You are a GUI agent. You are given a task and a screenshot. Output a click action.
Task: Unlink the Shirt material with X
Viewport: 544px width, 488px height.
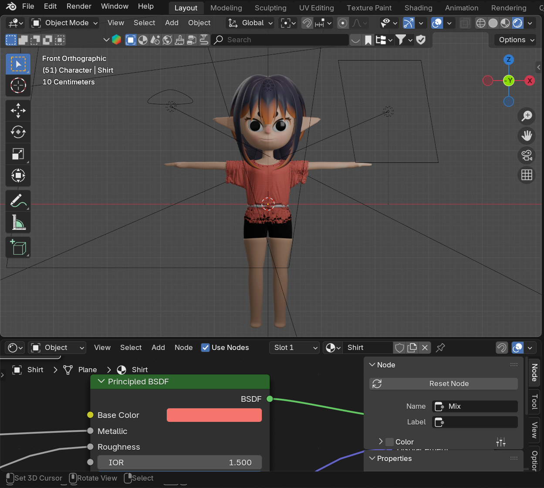425,347
